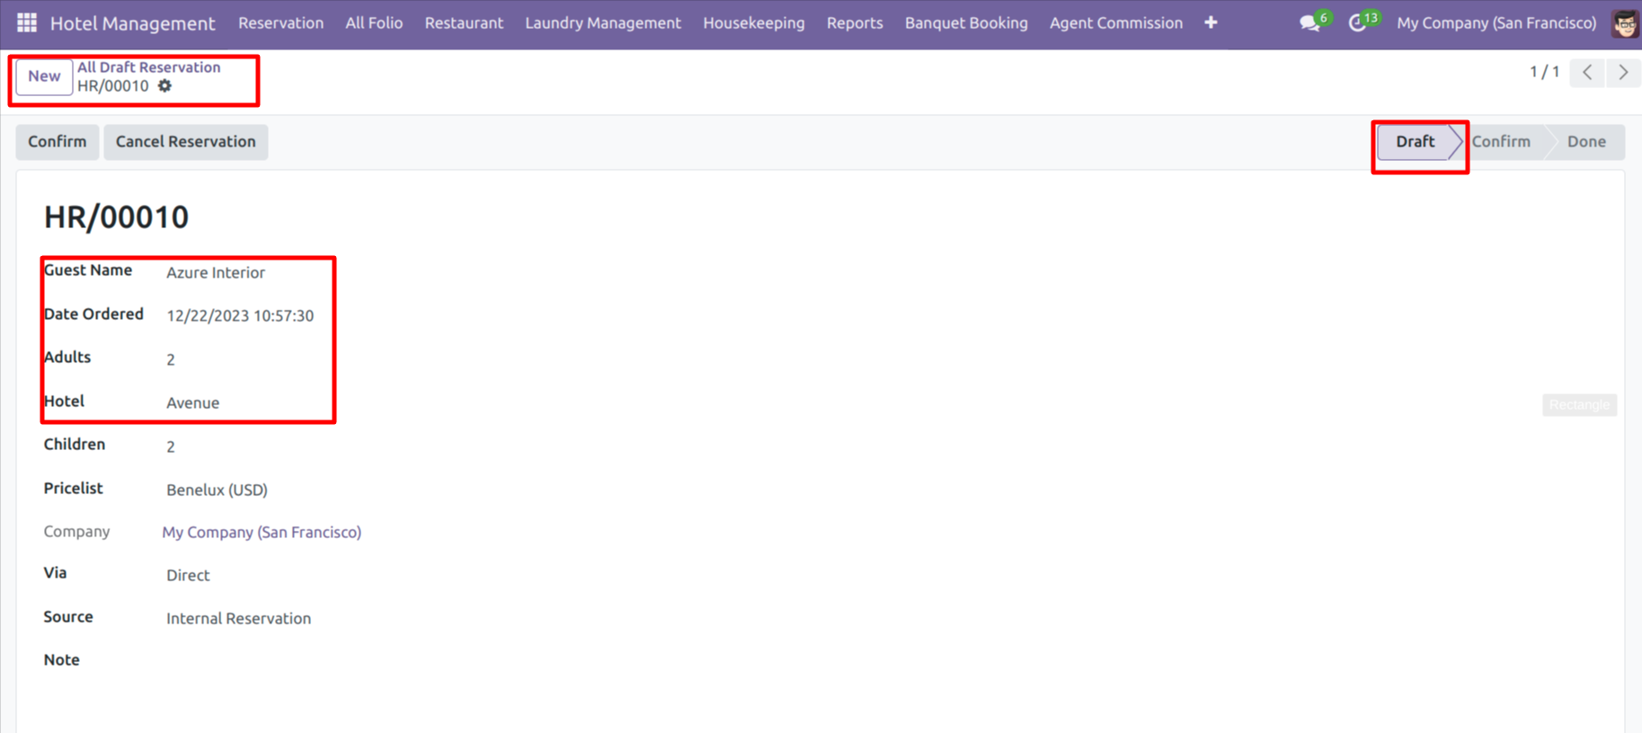The height and width of the screenshot is (733, 1642).
Task: Click the gear icon beside HR/00010
Action: click(x=164, y=86)
